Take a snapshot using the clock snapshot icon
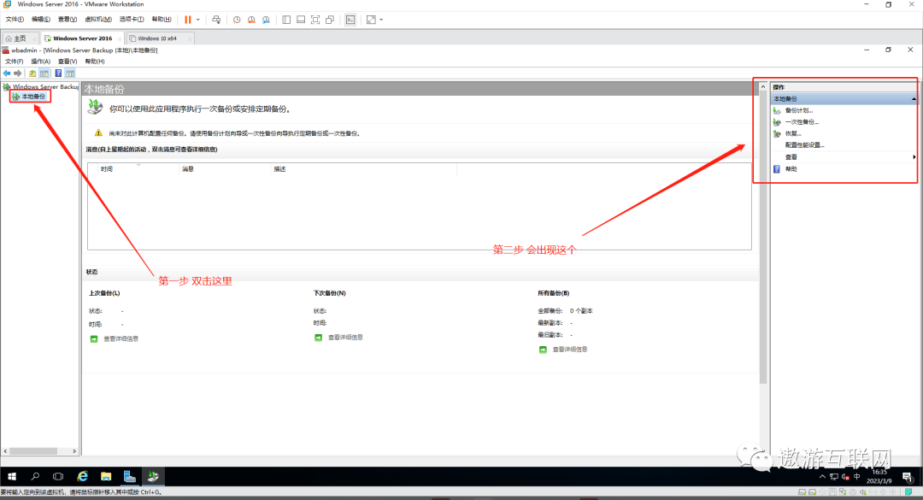 [237, 20]
